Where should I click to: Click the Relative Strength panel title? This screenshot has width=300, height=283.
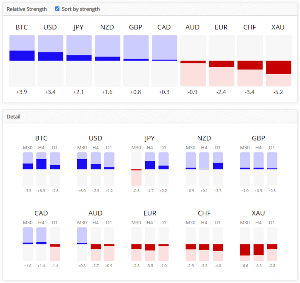[27, 9]
